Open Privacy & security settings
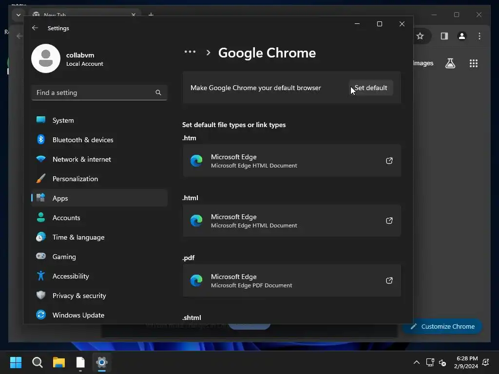The image size is (499, 374). (x=99, y=296)
